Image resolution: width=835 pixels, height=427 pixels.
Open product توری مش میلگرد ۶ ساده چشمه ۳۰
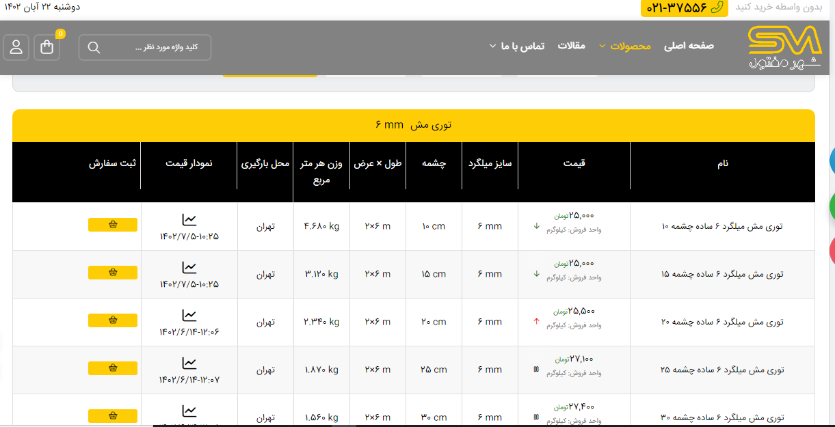click(723, 417)
